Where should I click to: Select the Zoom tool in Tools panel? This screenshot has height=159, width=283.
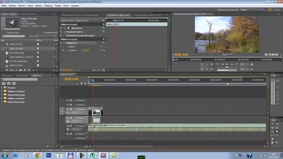click(277, 143)
